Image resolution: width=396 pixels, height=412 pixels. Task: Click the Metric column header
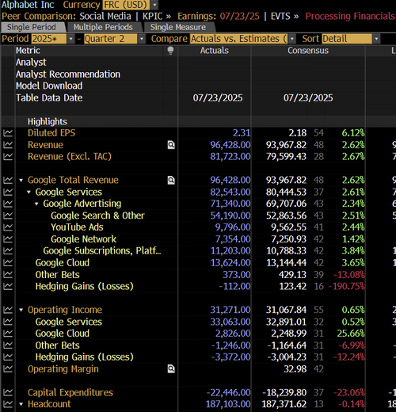coord(28,51)
